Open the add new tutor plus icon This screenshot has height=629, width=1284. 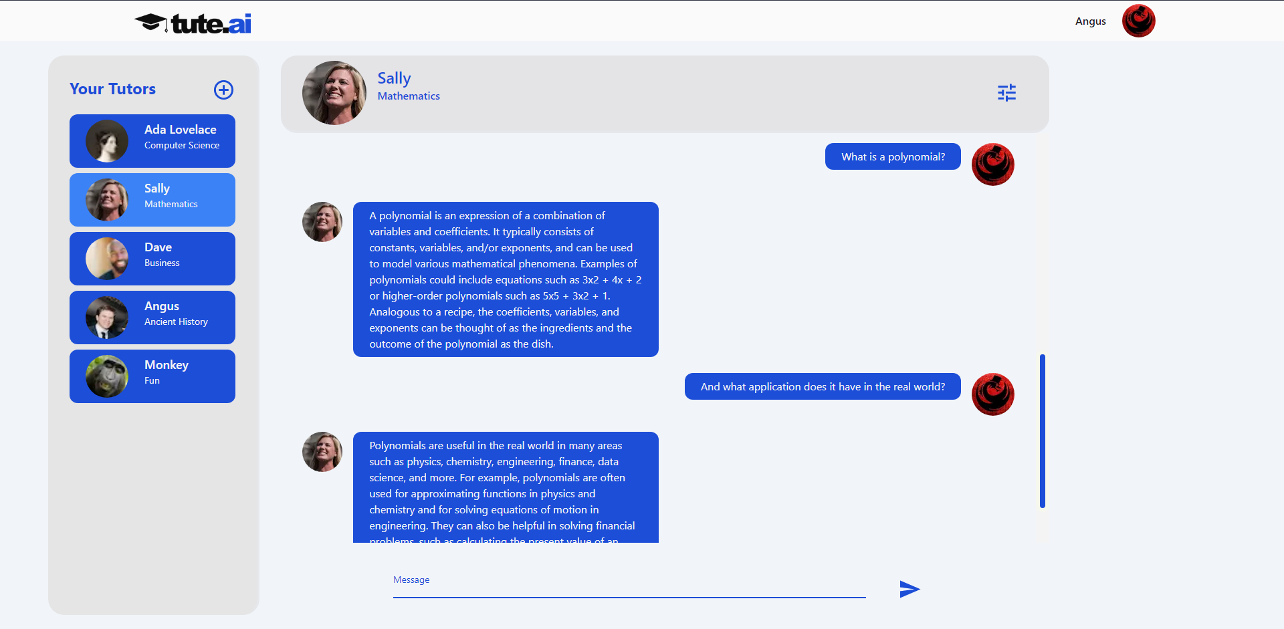click(x=223, y=90)
